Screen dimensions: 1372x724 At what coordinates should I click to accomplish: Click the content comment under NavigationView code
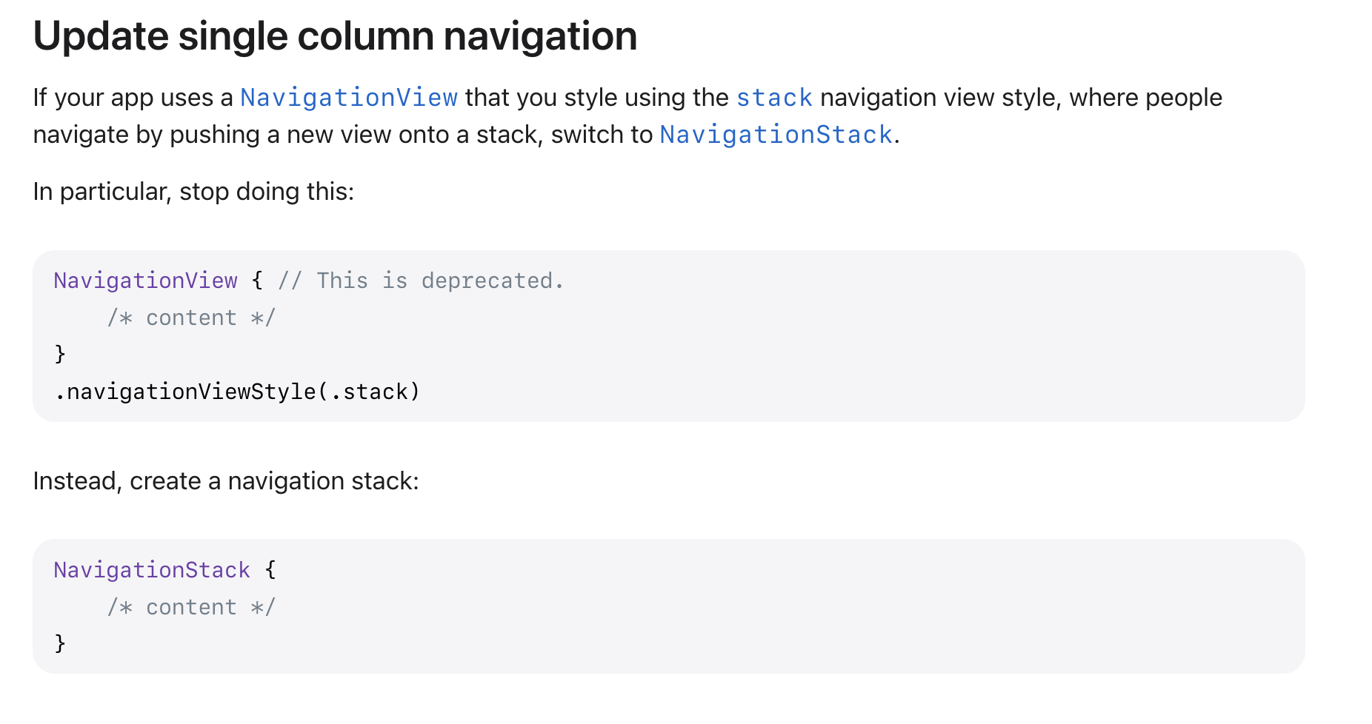tap(191, 318)
